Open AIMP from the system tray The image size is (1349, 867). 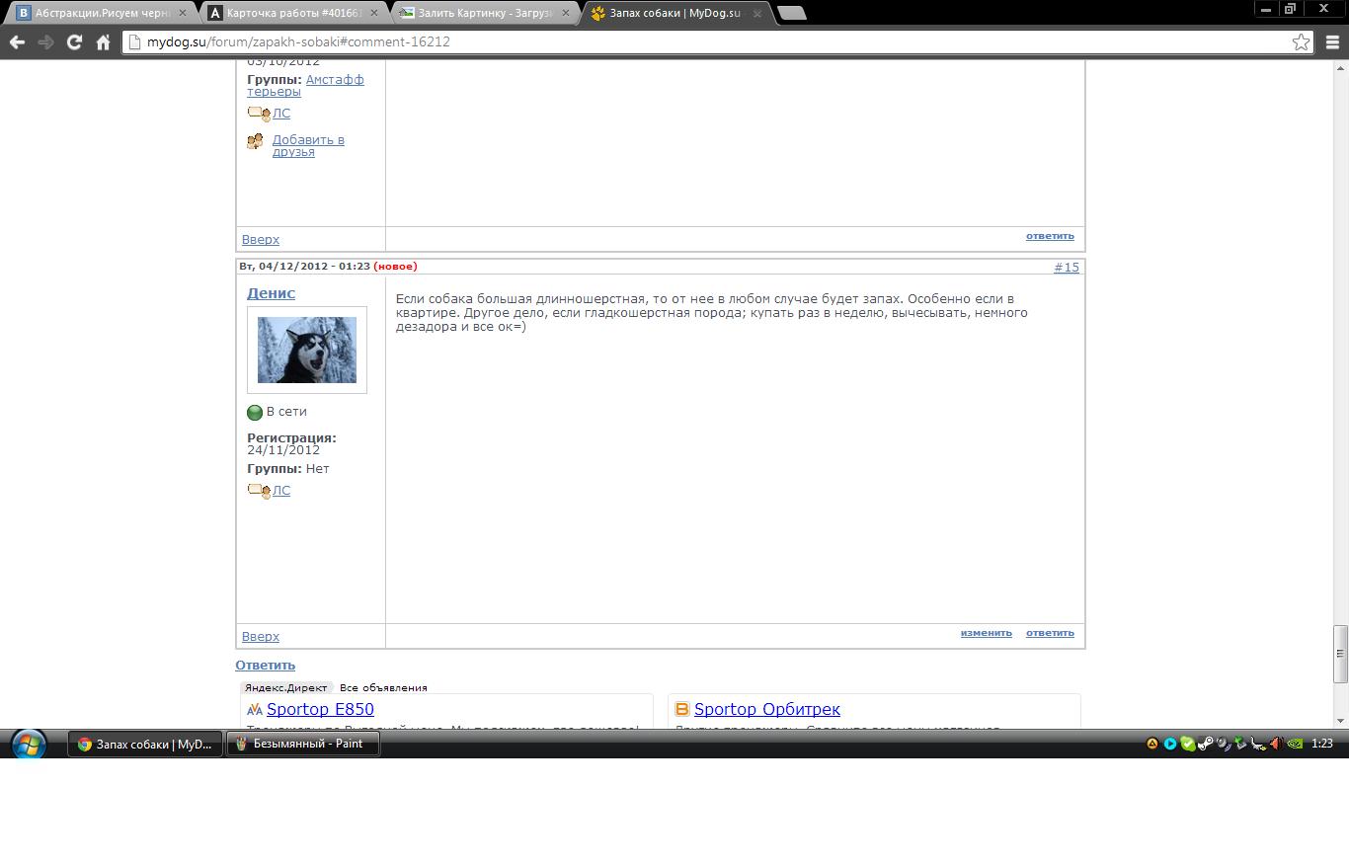click(x=1151, y=744)
